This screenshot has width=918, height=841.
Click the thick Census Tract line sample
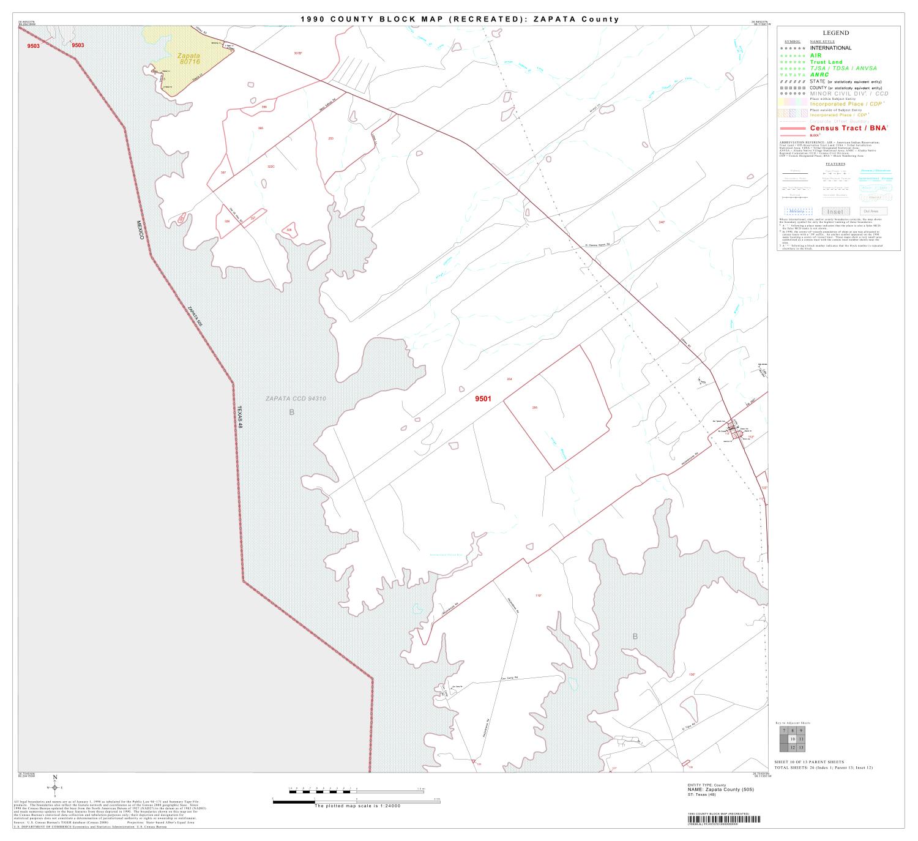point(794,129)
